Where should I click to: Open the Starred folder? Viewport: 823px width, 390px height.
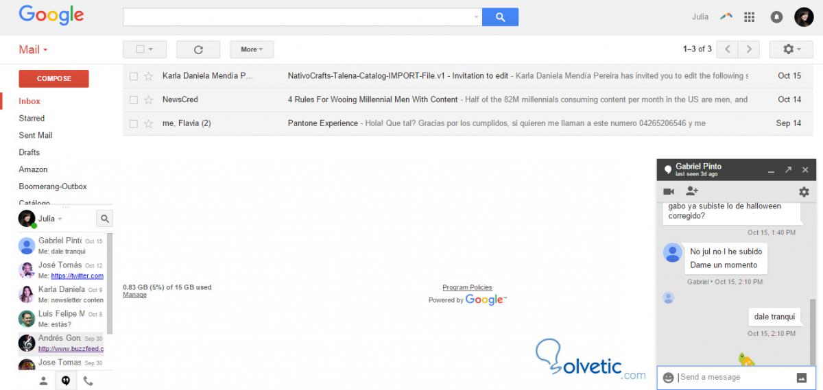coord(32,119)
